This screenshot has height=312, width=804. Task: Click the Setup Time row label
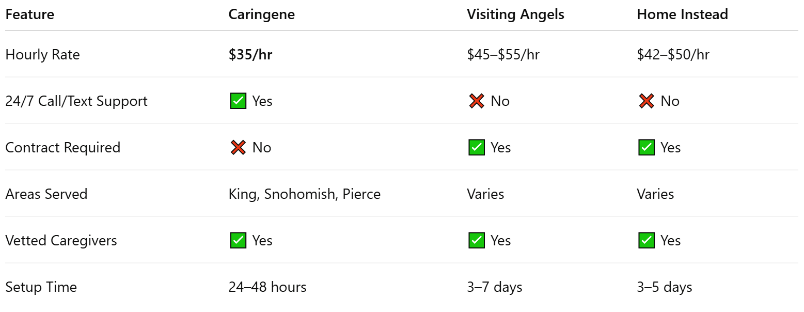41,287
